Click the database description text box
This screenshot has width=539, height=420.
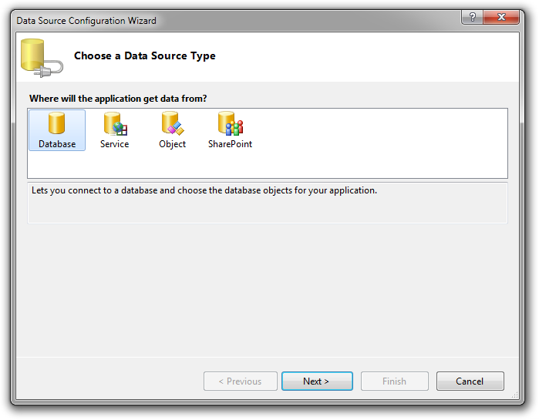(x=267, y=203)
